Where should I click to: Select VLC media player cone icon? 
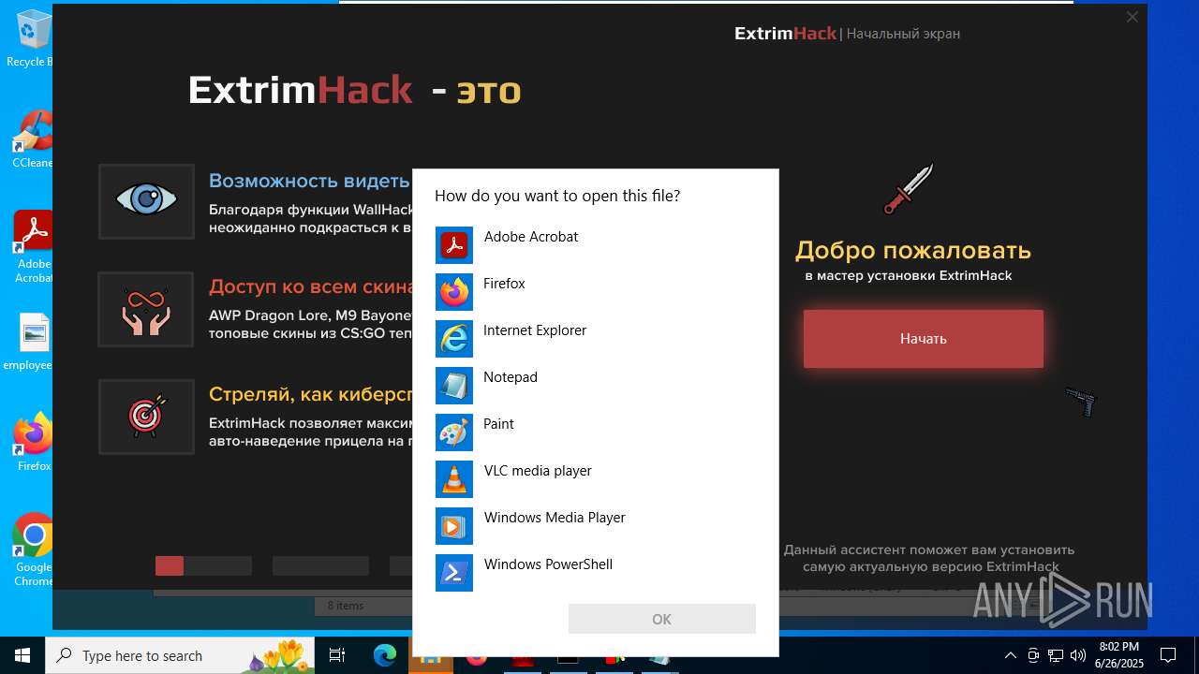tap(454, 479)
